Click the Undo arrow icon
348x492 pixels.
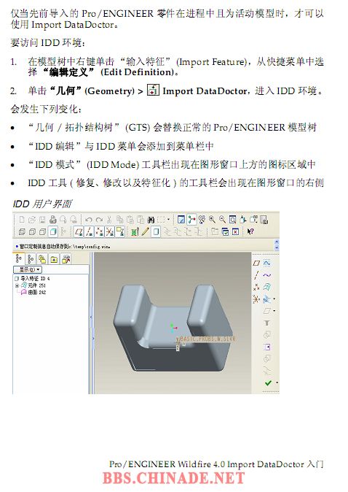pos(89,220)
